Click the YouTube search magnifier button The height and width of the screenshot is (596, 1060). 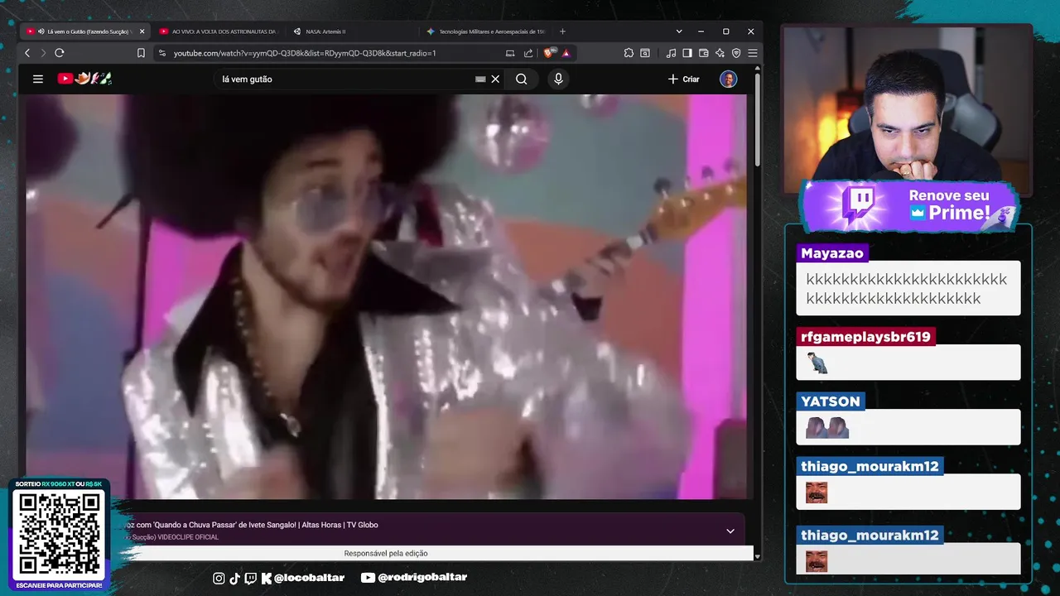(x=522, y=79)
